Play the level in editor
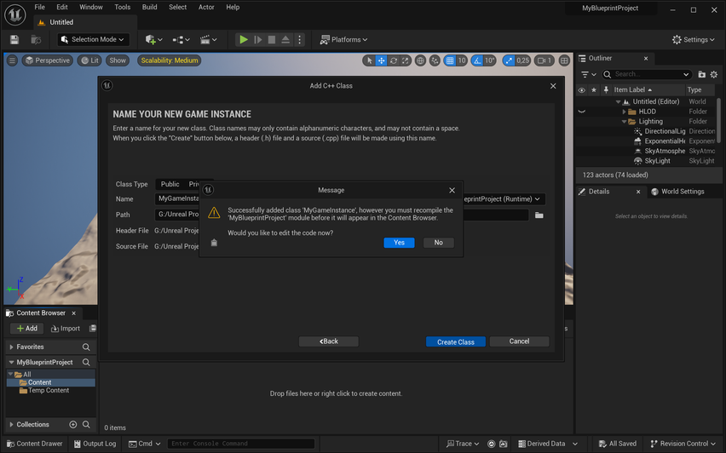The image size is (726, 453). 244,40
